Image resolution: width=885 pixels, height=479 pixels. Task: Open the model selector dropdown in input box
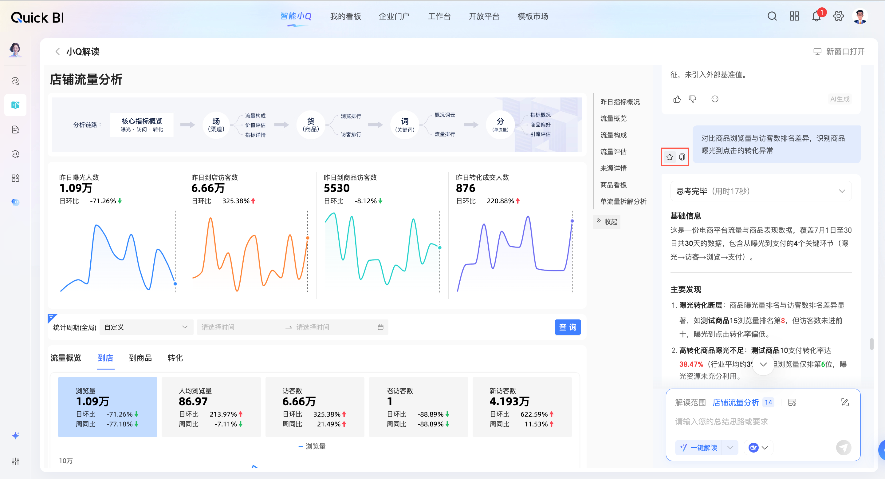point(759,447)
